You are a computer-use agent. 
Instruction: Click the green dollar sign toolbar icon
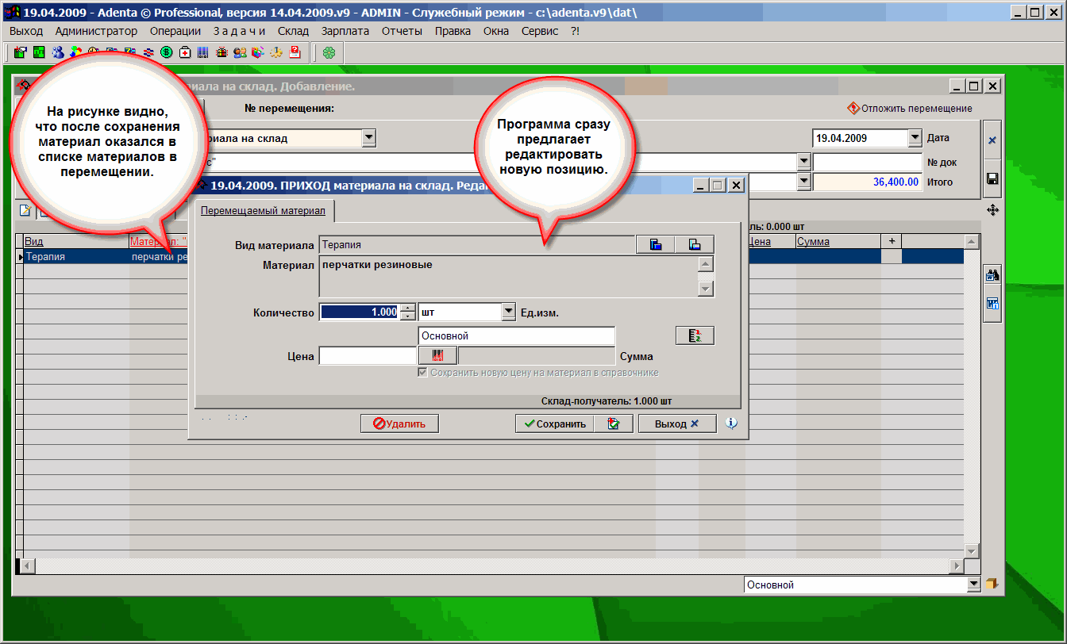pyautogui.click(x=167, y=52)
